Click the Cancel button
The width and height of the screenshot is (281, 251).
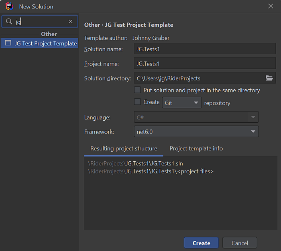(240, 243)
